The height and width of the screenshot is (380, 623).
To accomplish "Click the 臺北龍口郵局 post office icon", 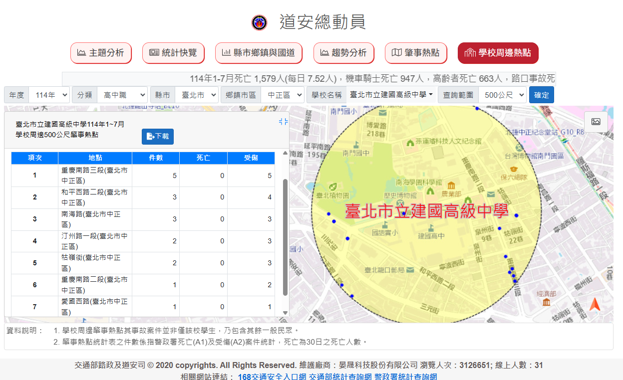I will (410, 270).
